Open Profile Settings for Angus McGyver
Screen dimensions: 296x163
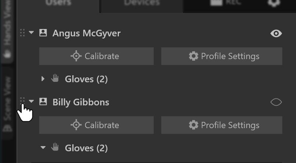[222, 56]
